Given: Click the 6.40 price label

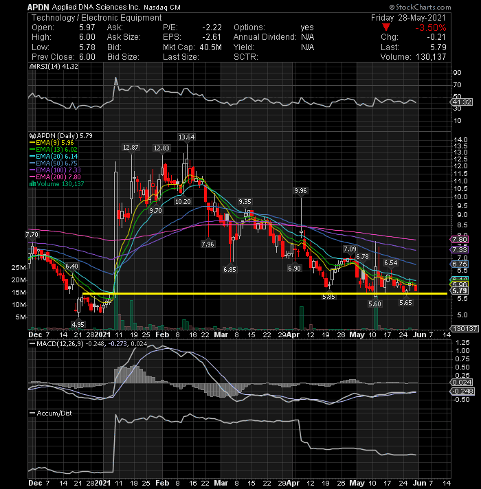Looking at the screenshot, I should pos(71,266).
